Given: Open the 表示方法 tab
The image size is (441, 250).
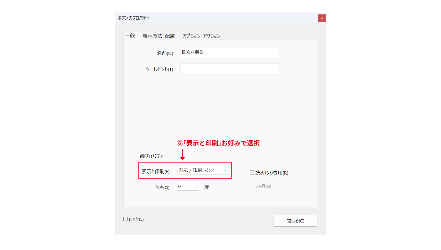Looking at the screenshot, I should (152, 36).
